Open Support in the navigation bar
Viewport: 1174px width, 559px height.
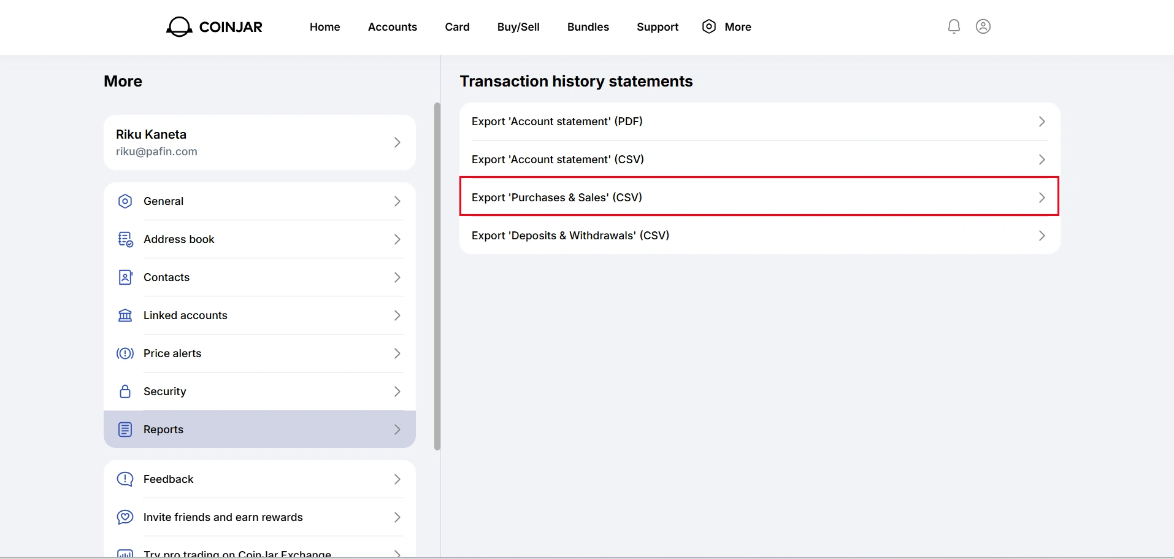point(658,27)
